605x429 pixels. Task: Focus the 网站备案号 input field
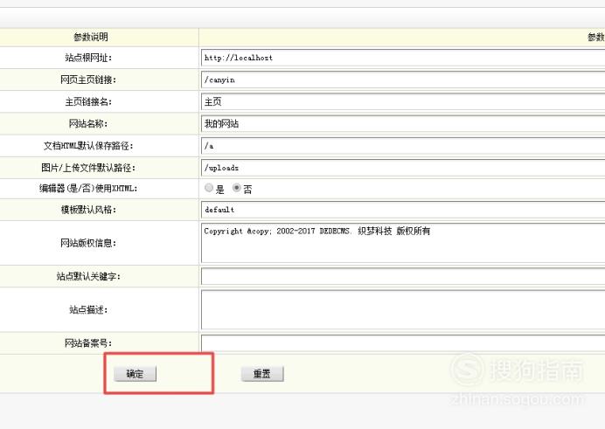403,343
